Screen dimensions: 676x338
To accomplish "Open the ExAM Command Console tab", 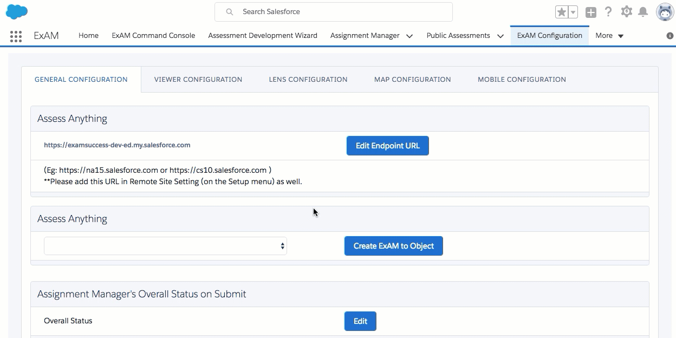I will pos(153,36).
